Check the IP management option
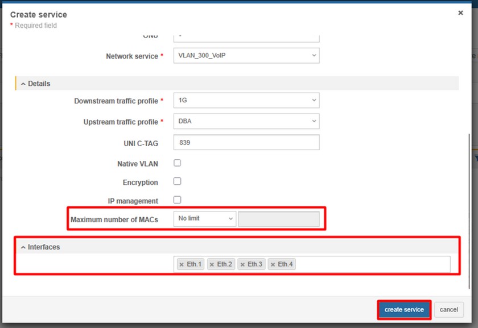Image resolution: width=478 pixels, height=328 pixels. point(177,200)
